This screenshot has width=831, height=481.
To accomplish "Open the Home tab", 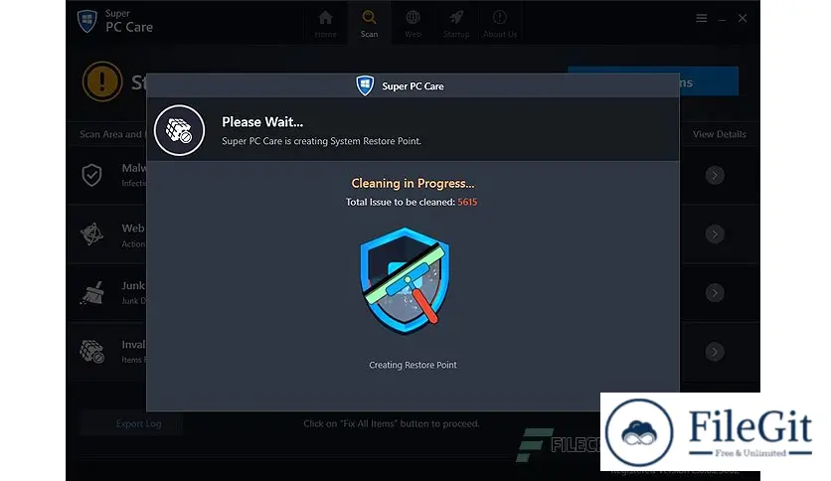I will 325,24.
